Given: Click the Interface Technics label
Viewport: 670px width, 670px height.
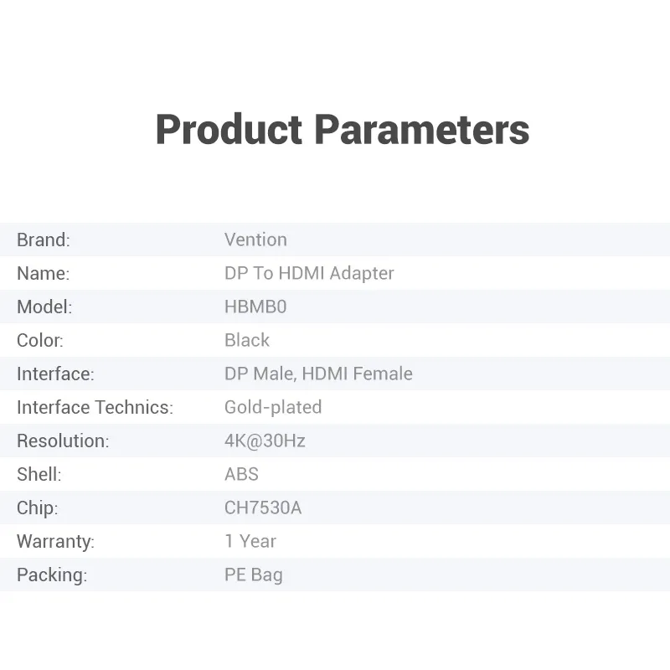Looking at the screenshot, I should pyautogui.click(x=95, y=407).
